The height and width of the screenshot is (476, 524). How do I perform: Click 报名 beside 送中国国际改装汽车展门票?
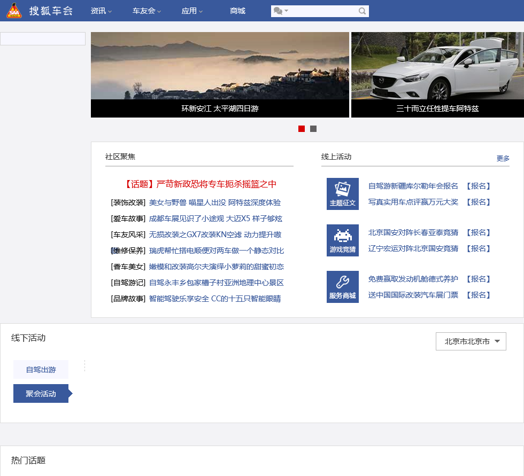pos(478,295)
